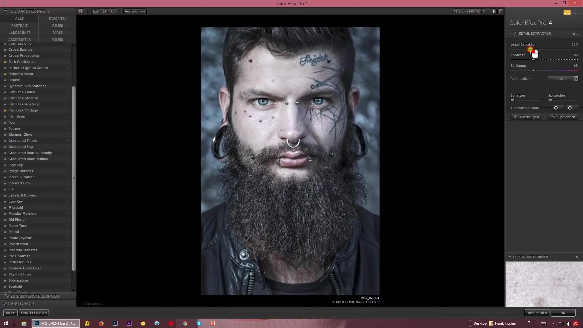Click the ABBRECHEN button

tap(537, 313)
